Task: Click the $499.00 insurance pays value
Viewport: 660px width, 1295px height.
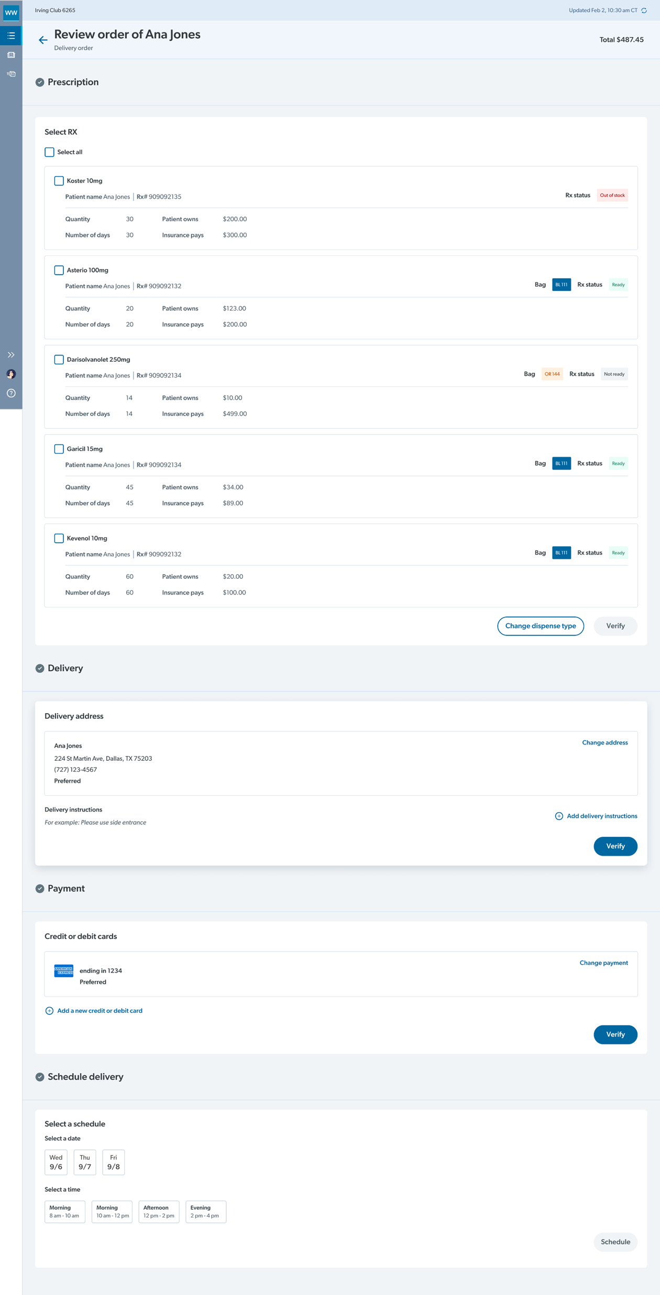Action: point(235,414)
